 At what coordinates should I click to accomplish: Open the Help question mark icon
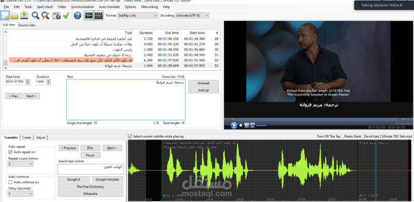[77, 15]
